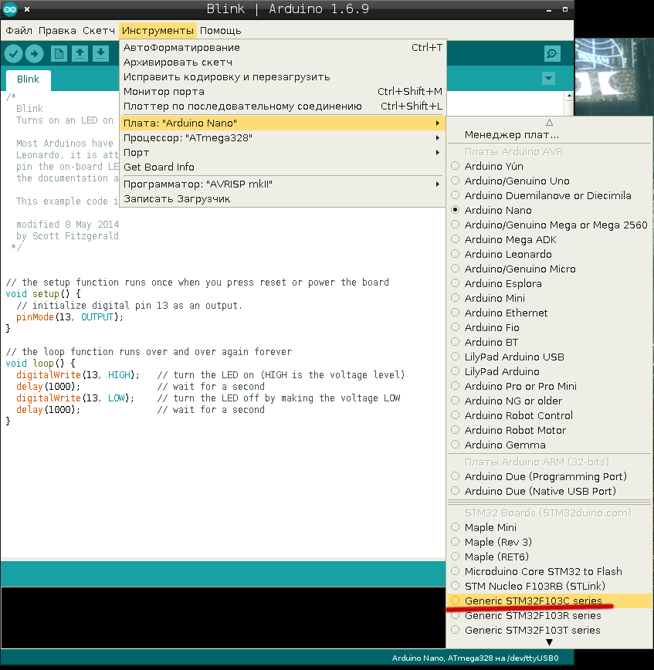The width and height of the screenshot is (654, 670).
Task: Save the sketch with the down-arrow Save icon
Action: point(100,54)
